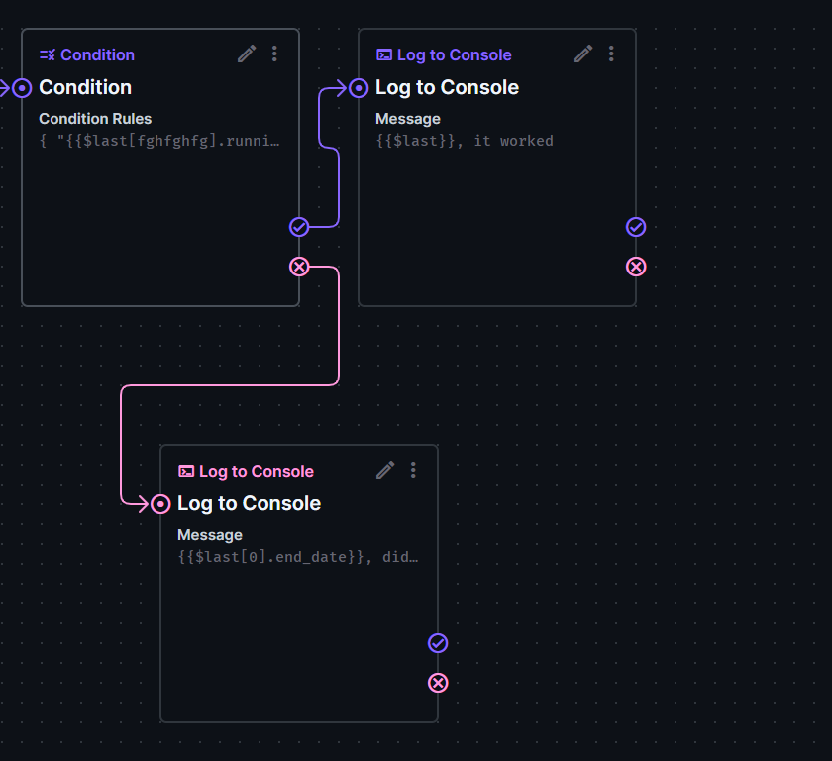Click console icon in purple Log to Console header
The width and height of the screenshot is (832, 761).
(384, 54)
